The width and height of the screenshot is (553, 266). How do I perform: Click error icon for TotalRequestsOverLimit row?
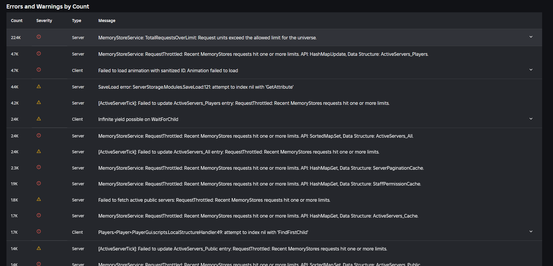point(39,37)
